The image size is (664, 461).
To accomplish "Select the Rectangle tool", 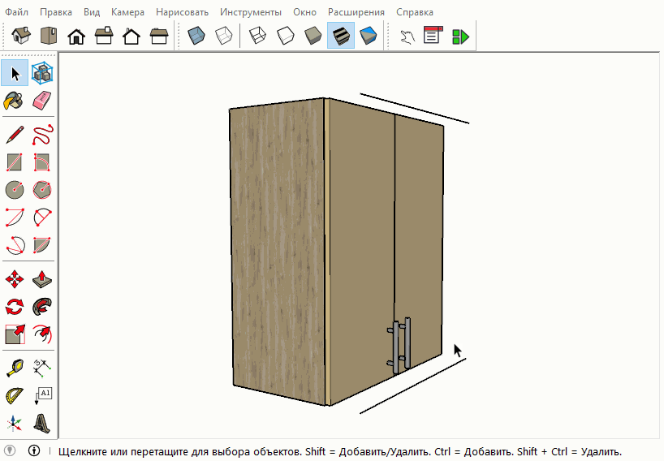I will click(x=15, y=162).
